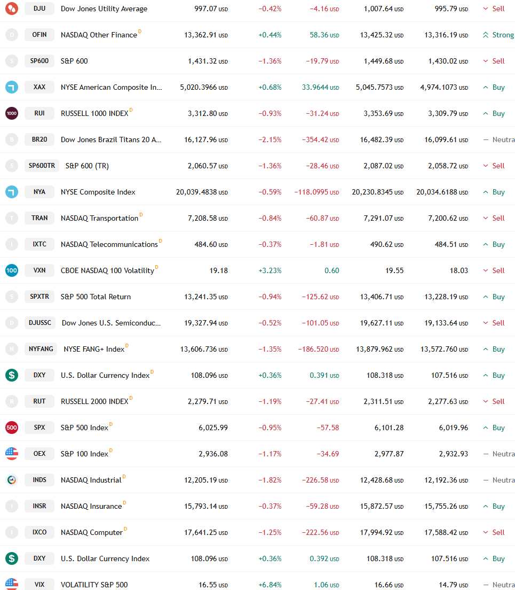Click the Sell rating for DJU
The image size is (515, 590).
pos(494,9)
